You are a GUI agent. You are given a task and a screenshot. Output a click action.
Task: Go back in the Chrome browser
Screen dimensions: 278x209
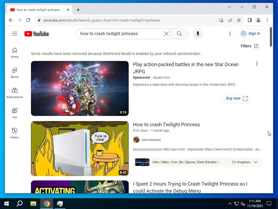[x=11, y=20]
